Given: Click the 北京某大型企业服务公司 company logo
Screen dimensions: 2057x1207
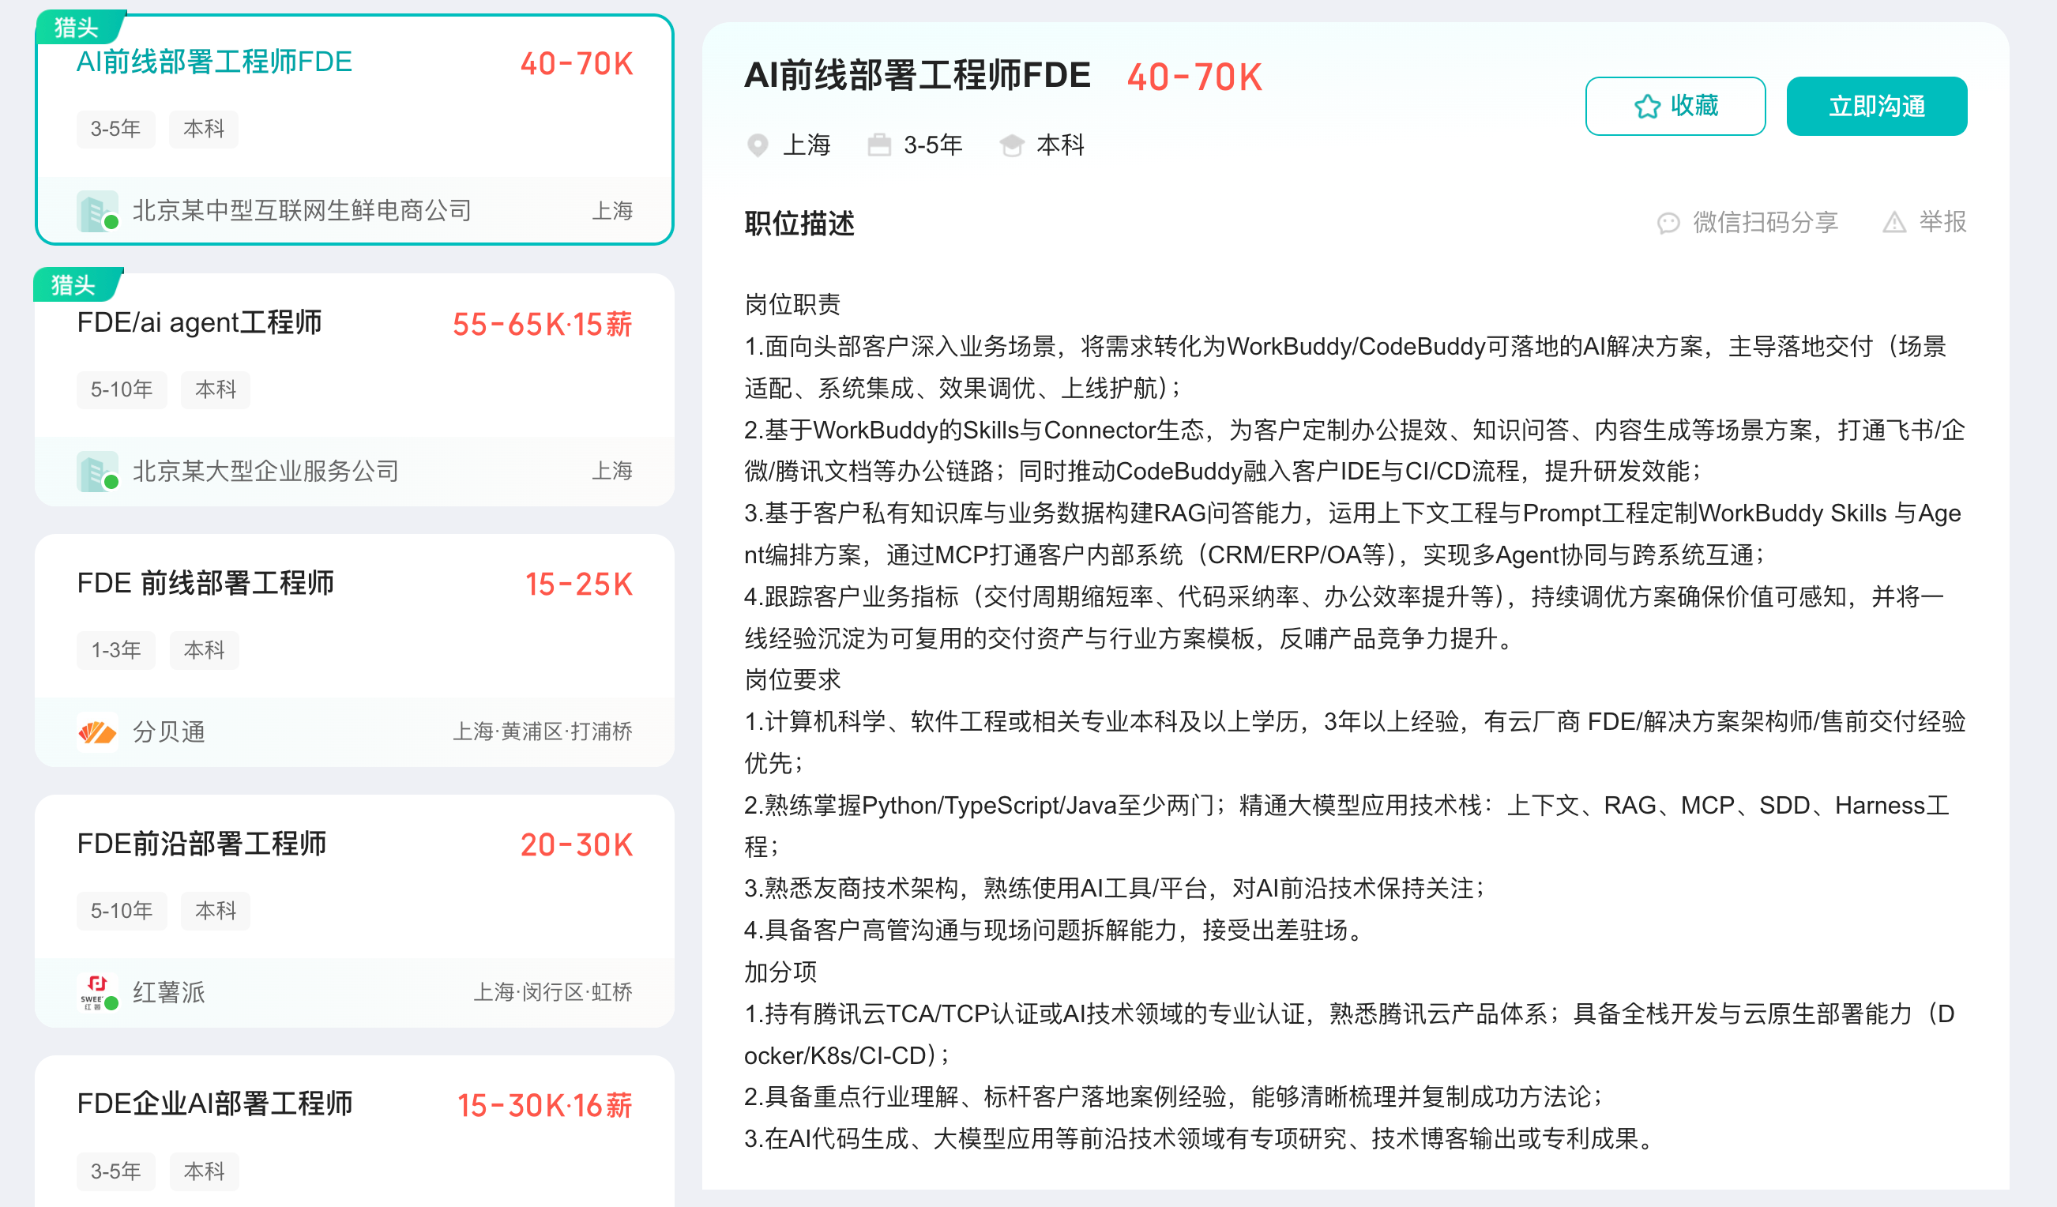Looking at the screenshot, I should pos(98,472).
